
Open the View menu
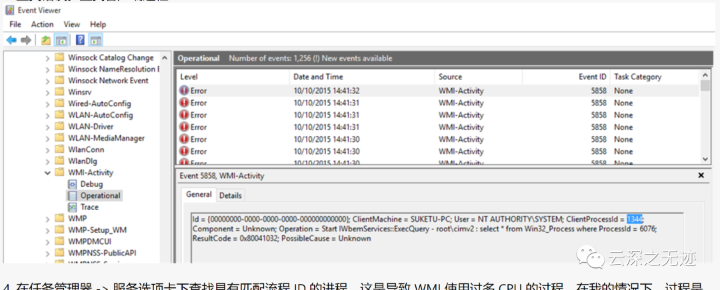tap(71, 24)
